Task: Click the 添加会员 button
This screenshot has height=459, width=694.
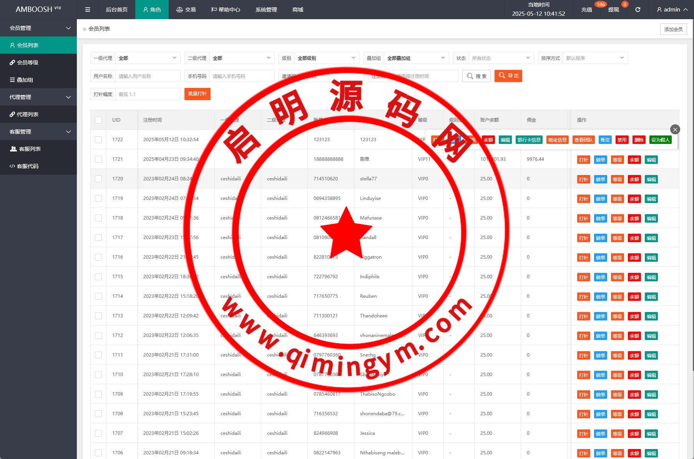Action: 673,29
